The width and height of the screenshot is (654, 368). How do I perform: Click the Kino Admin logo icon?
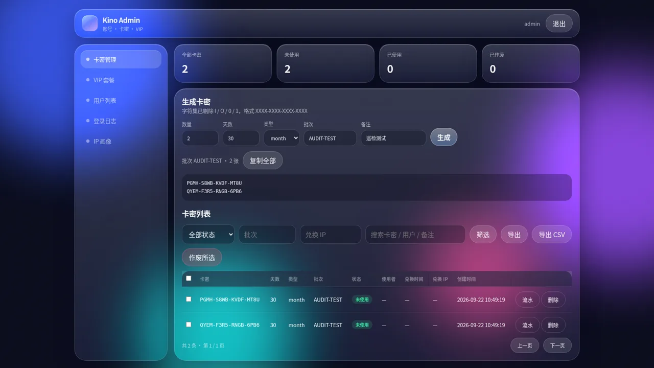90,23
